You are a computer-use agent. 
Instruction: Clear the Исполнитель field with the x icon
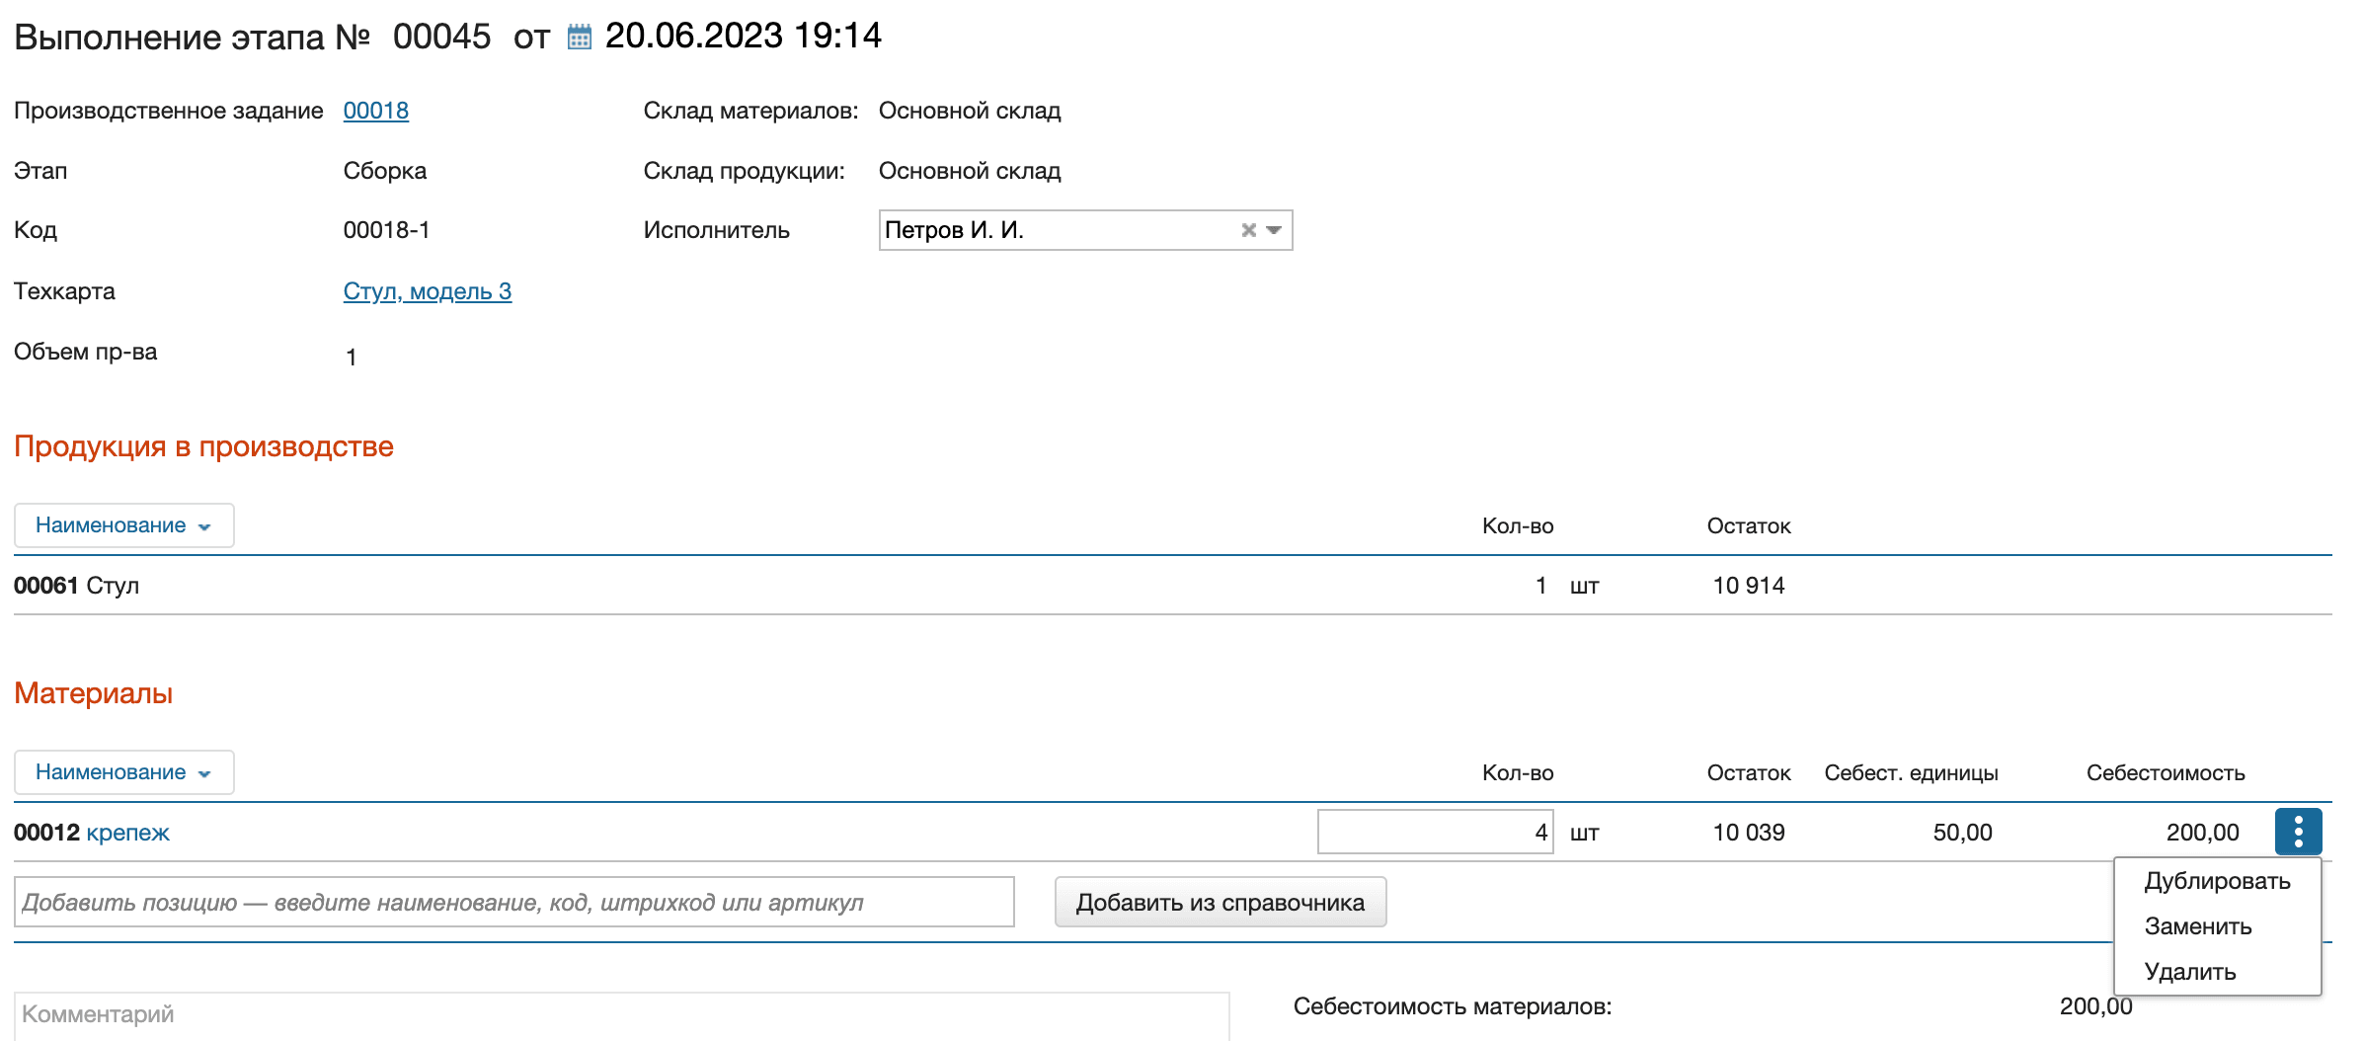point(1248,230)
